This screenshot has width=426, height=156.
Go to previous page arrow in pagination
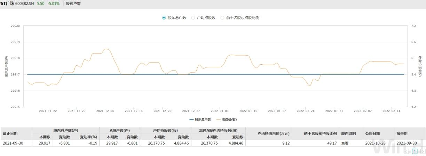(x=406, y=151)
